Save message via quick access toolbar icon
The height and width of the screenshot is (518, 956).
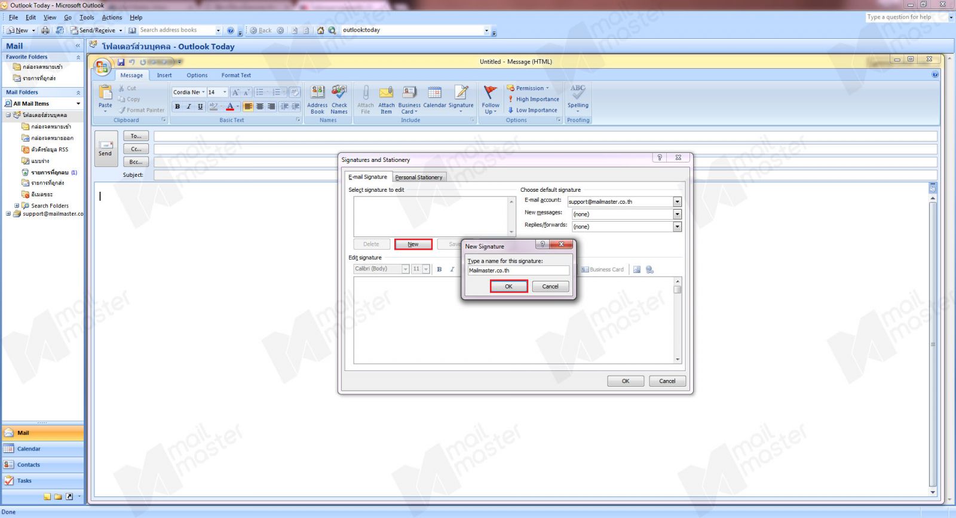coord(121,62)
